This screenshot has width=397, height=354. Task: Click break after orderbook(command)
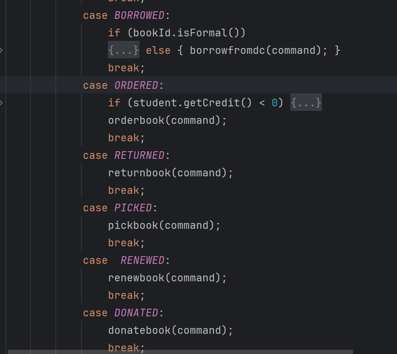click(124, 138)
